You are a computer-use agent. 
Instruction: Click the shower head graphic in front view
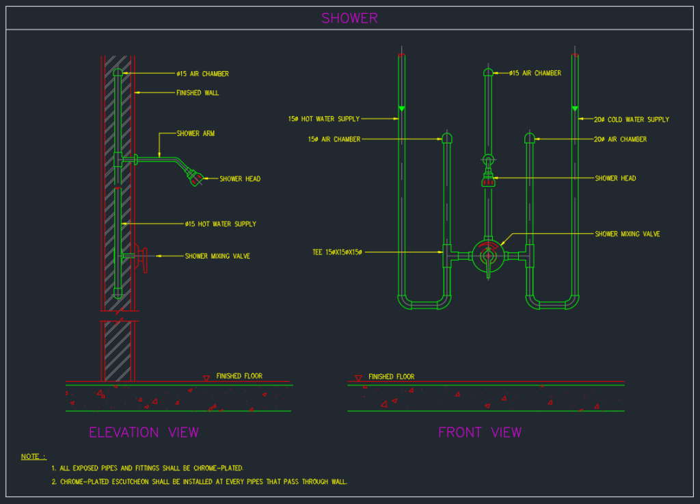coord(488,179)
